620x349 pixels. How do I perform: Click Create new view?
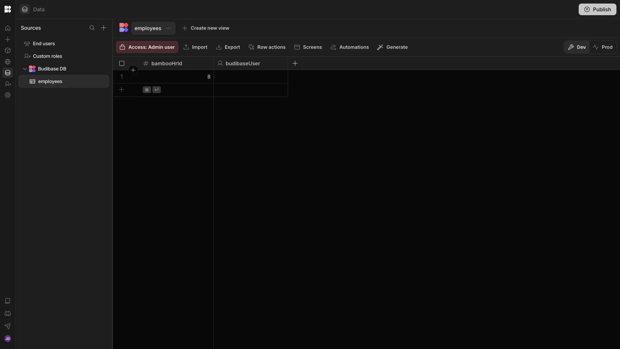point(206,28)
